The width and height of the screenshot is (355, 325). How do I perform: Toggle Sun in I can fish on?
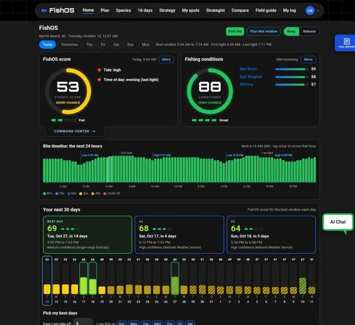tap(122, 323)
